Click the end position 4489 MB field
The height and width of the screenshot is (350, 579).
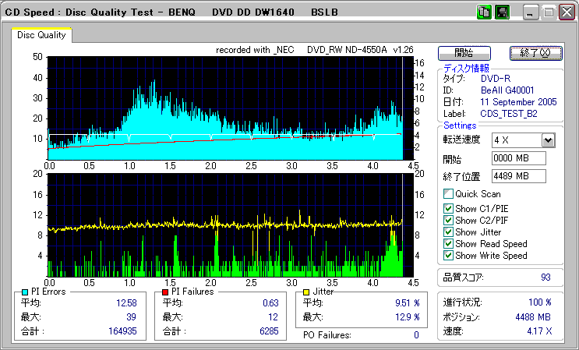[x=518, y=176]
